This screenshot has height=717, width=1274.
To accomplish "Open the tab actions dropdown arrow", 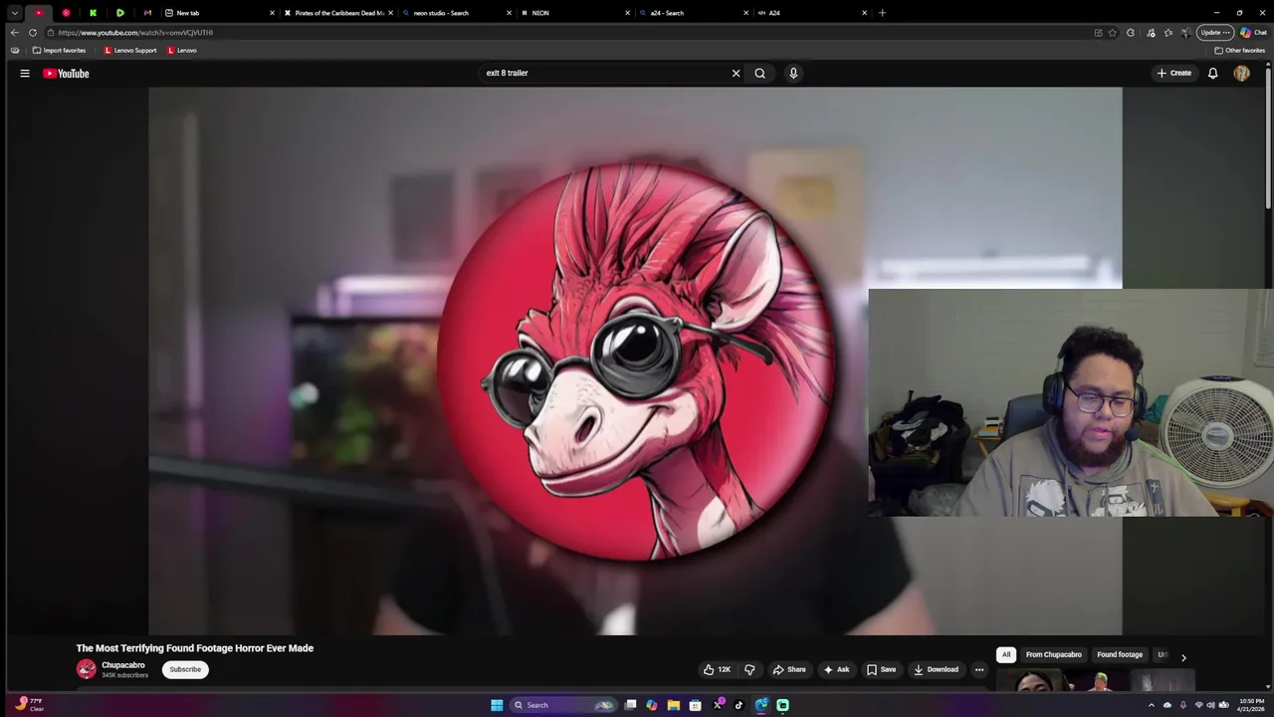I will coord(14,13).
